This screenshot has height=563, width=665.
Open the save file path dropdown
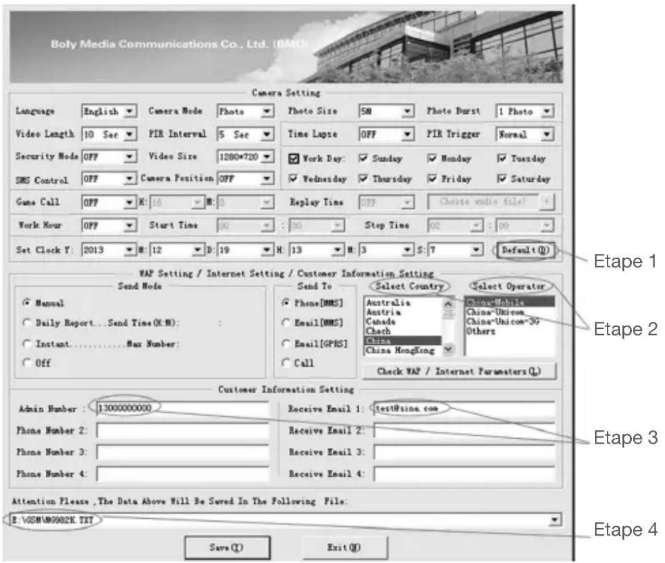555,519
